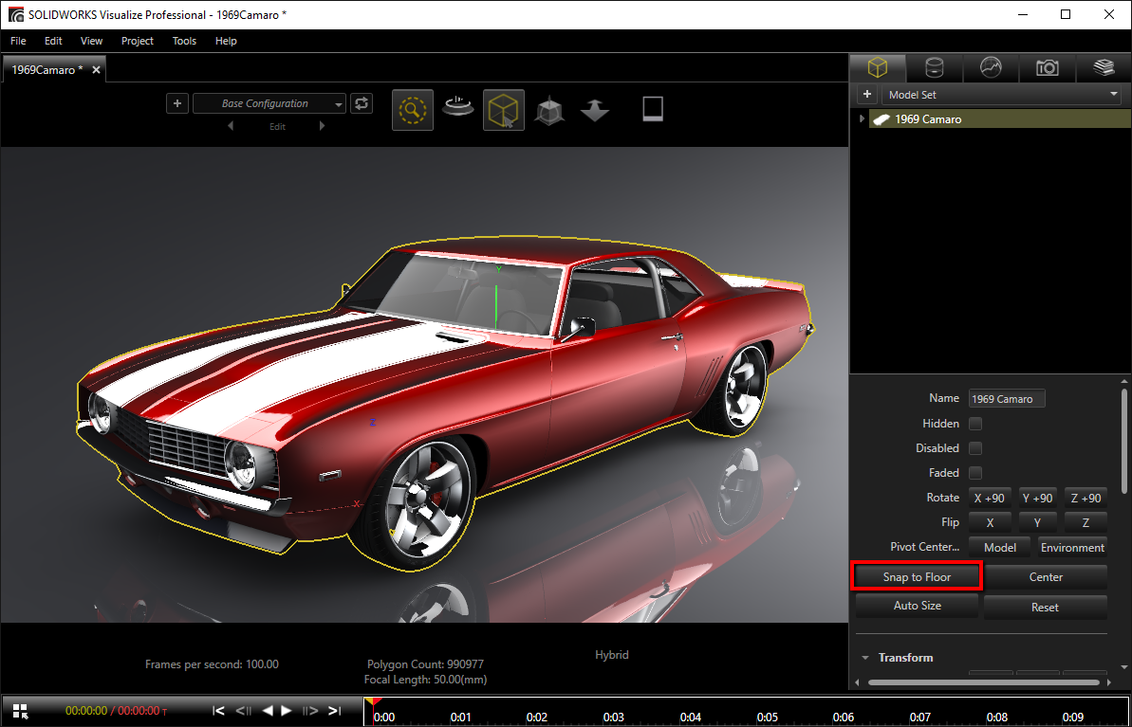
Task: Rotate model X +90
Action: [x=989, y=499]
